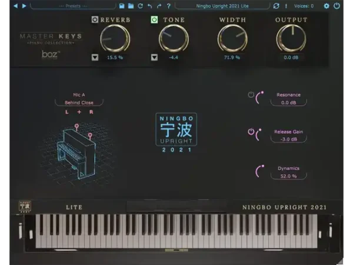Redo change arrow
Image resolution: width=353 pixels, height=265 pixels.
tap(159, 6)
